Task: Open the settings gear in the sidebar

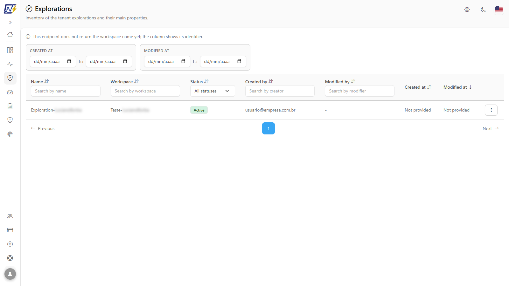Action: pos(10,244)
